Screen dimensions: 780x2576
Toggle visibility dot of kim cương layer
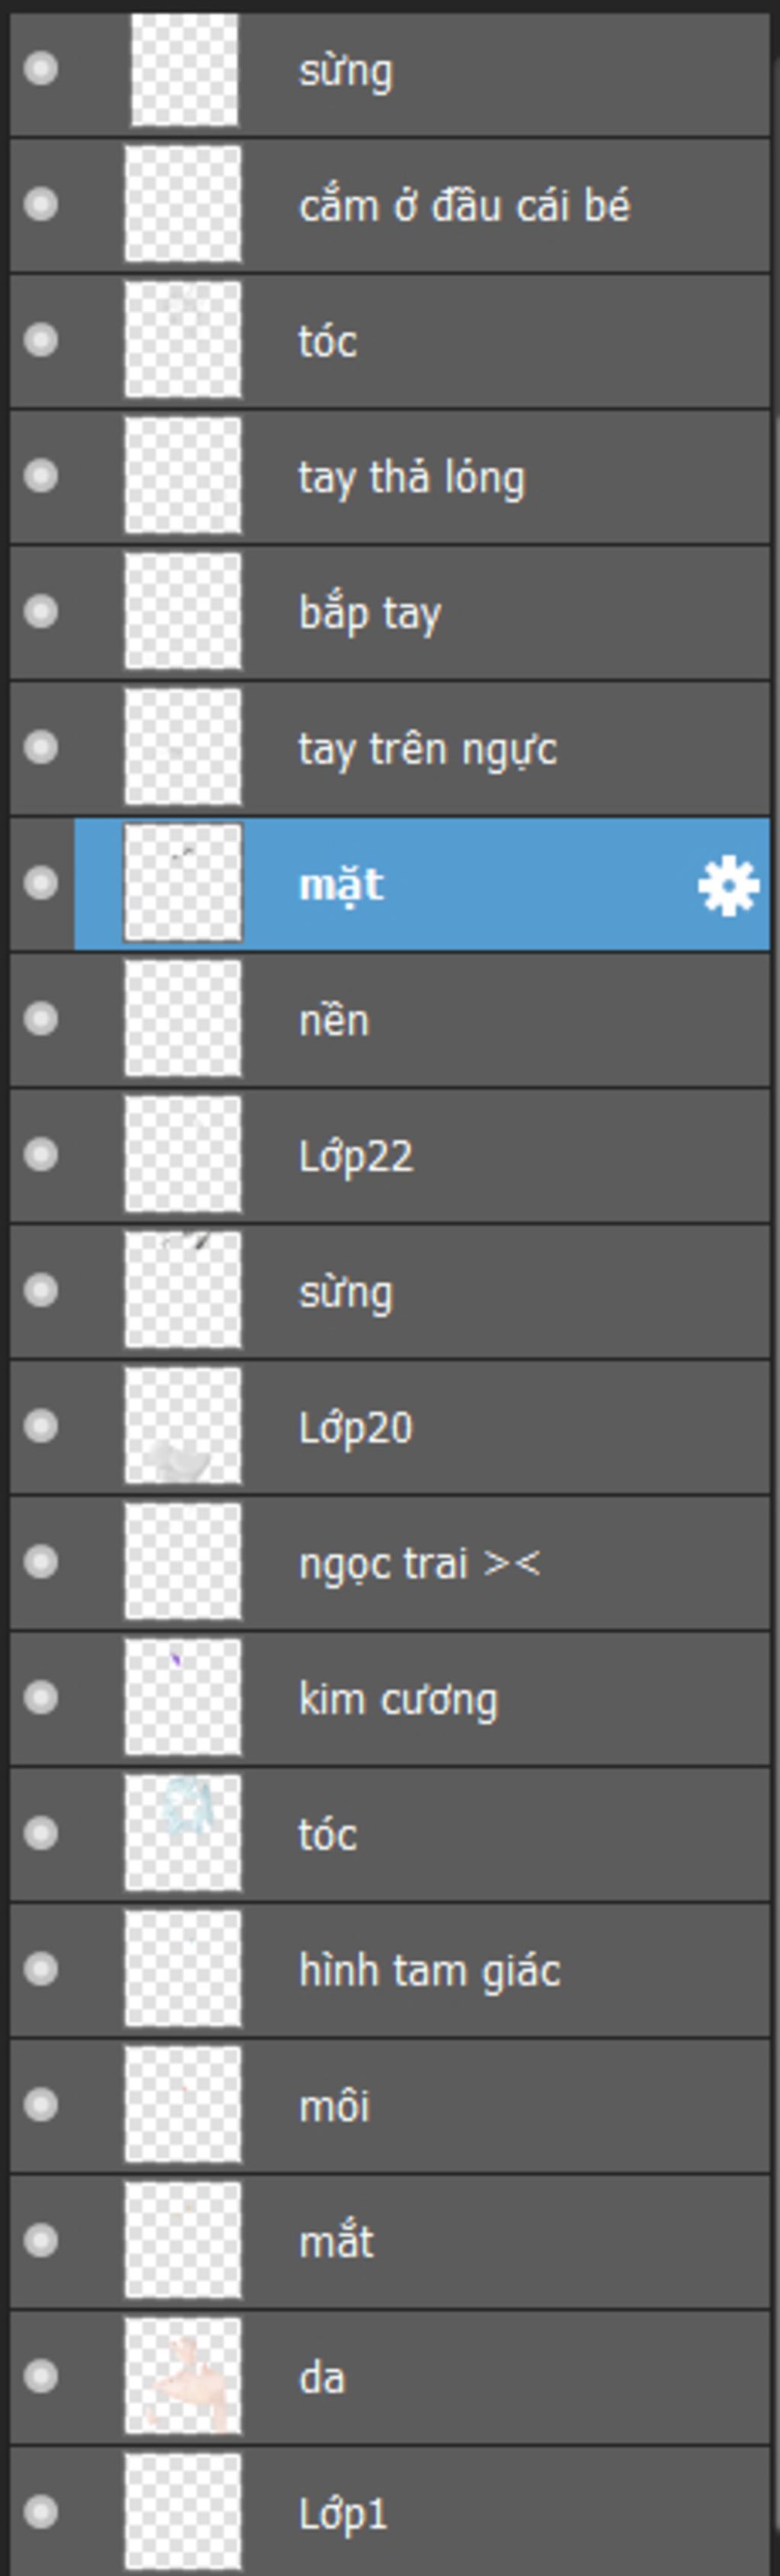point(41,1697)
